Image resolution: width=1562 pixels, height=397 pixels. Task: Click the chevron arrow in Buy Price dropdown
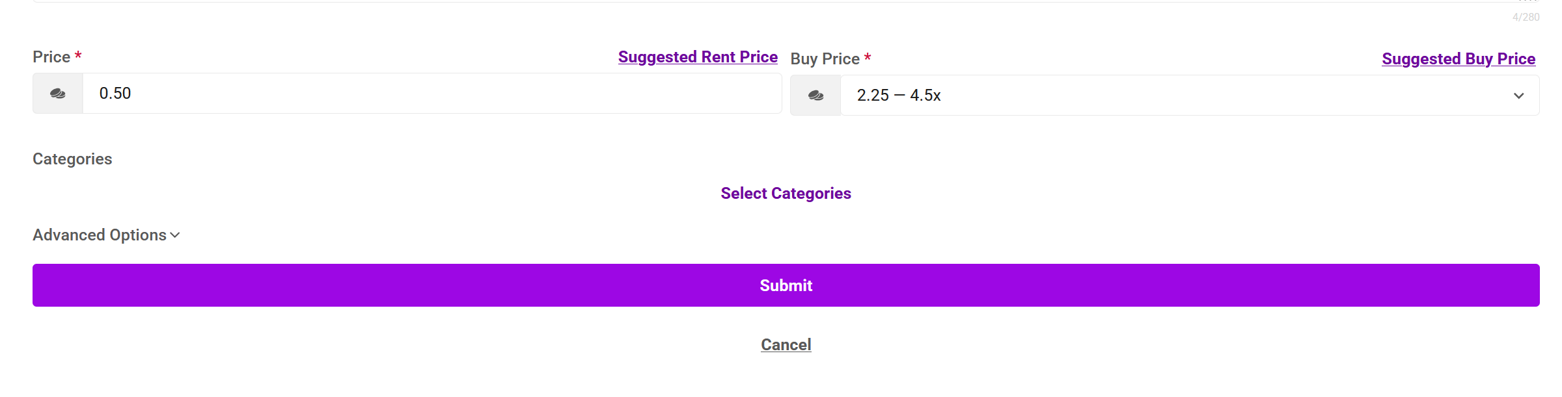1518,96
